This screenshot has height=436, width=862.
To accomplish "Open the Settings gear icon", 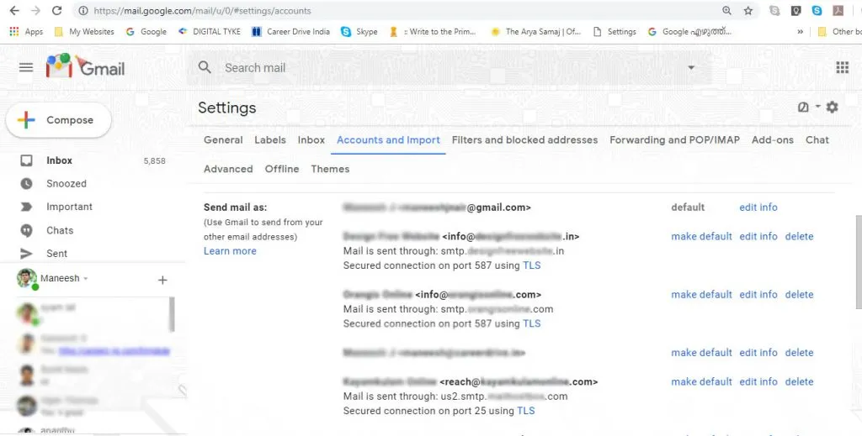I will (833, 107).
